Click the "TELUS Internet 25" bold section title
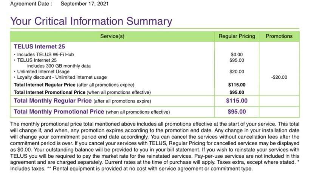The width and height of the screenshot is (313, 177). point(39,47)
